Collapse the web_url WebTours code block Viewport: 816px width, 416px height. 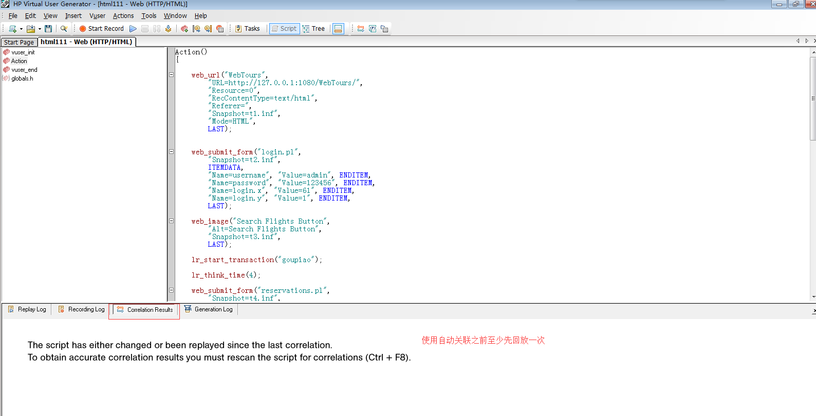click(x=171, y=75)
